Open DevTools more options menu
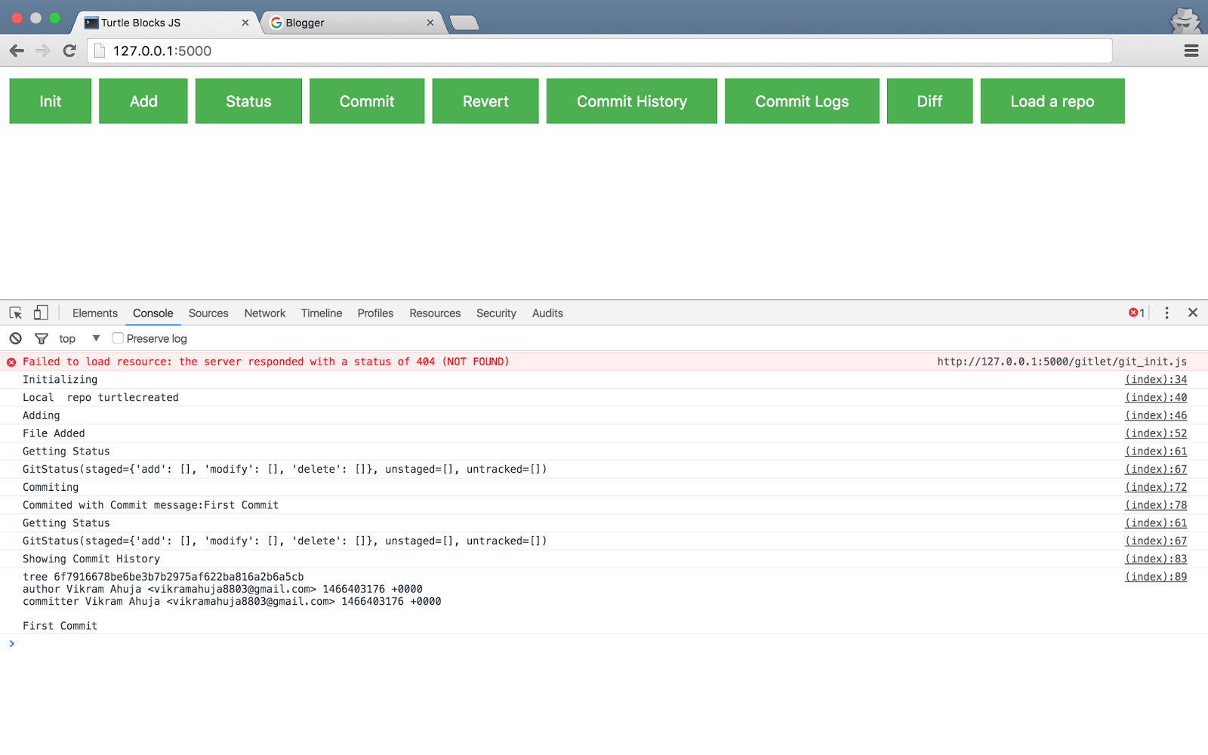The height and width of the screenshot is (755, 1208). [x=1166, y=313]
